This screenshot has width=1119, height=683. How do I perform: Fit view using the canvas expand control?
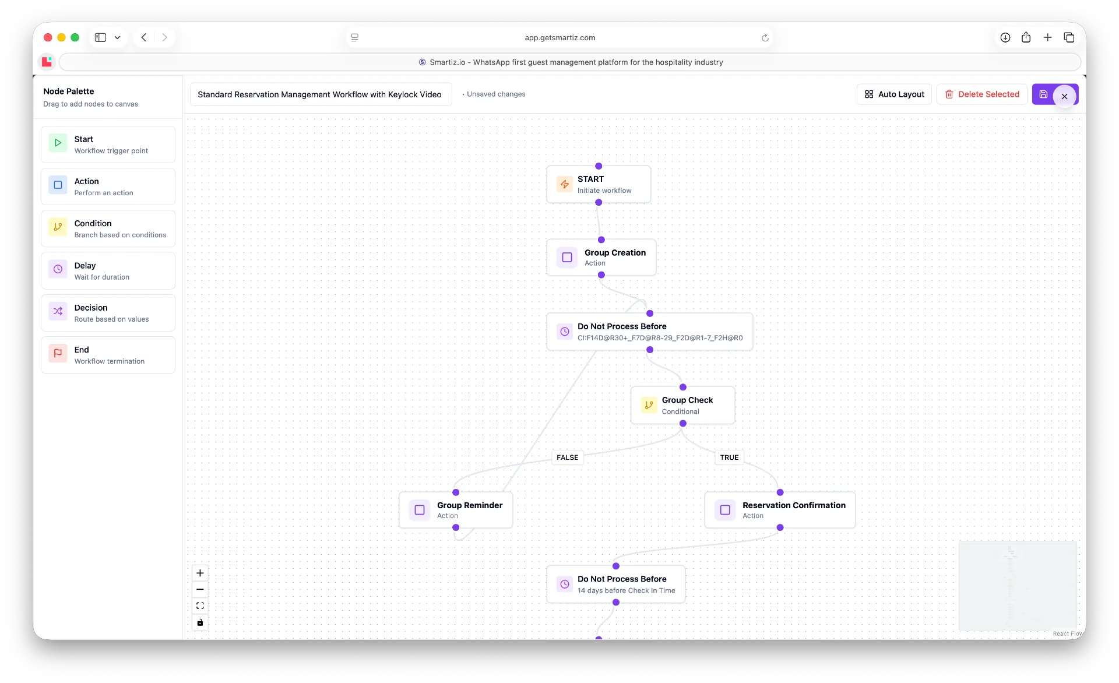pyautogui.click(x=200, y=606)
